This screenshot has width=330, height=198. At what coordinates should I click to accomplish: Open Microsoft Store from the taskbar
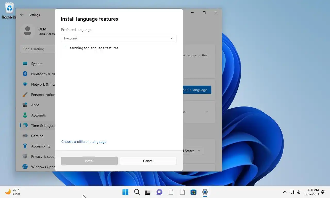click(193, 192)
